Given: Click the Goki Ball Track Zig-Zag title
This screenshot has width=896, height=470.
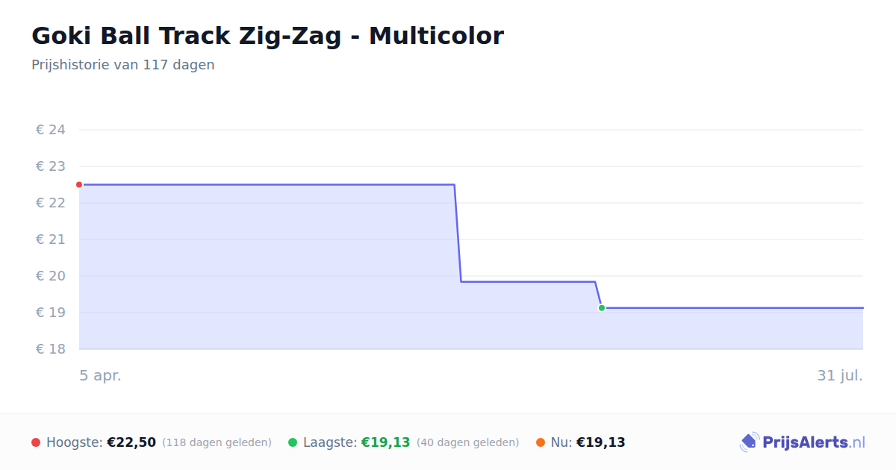Looking at the screenshot, I should click(267, 35).
